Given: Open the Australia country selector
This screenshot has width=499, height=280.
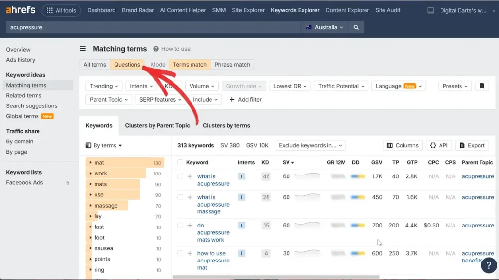Looking at the screenshot, I should pyautogui.click(x=324, y=27).
